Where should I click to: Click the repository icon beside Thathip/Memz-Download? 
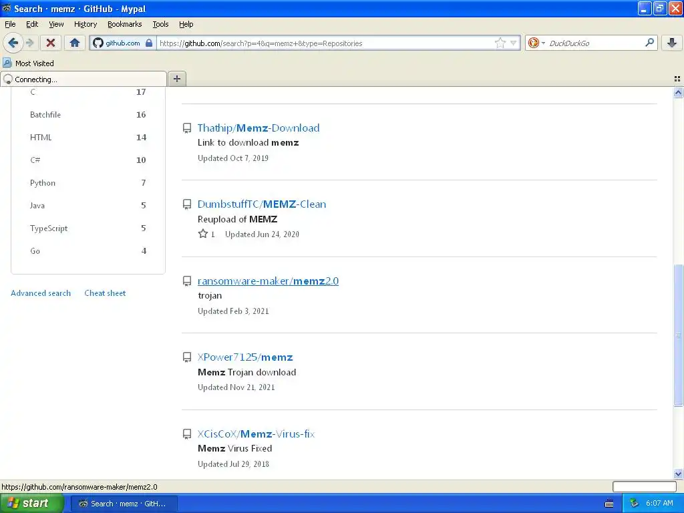pyautogui.click(x=187, y=128)
